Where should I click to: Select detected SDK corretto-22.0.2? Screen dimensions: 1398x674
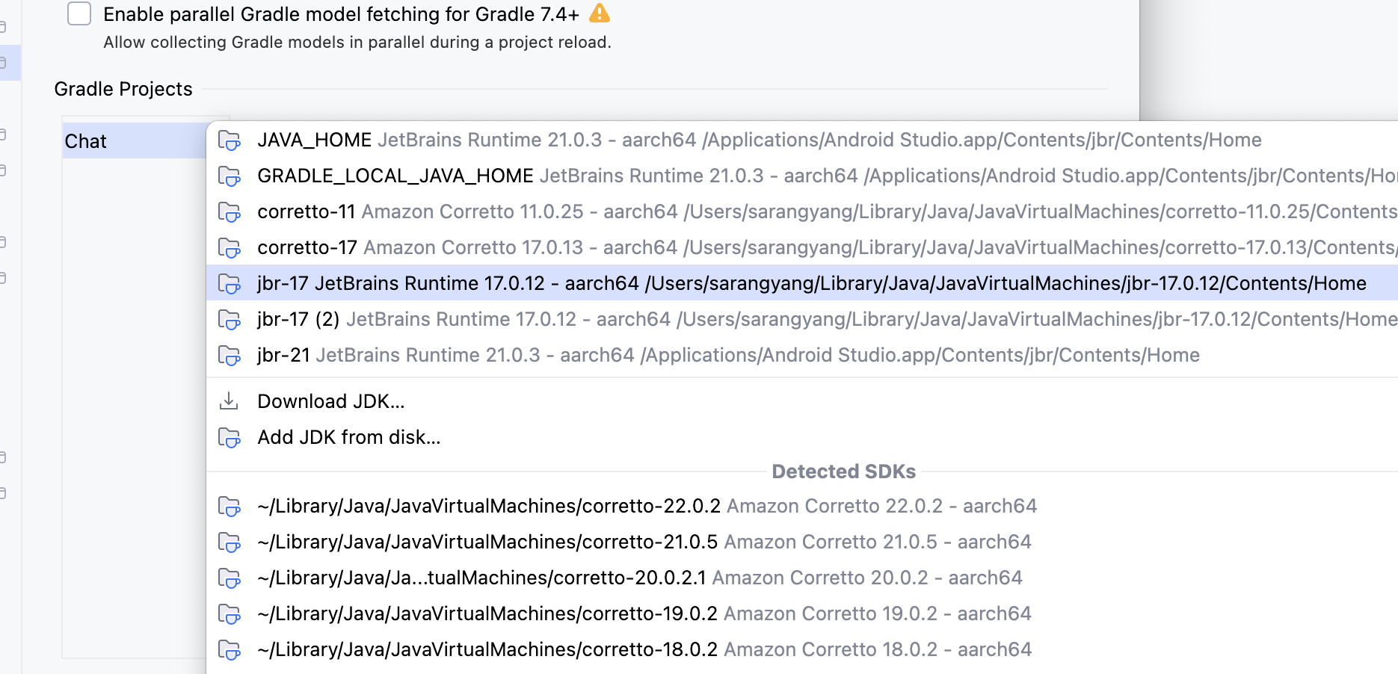point(801,506)
